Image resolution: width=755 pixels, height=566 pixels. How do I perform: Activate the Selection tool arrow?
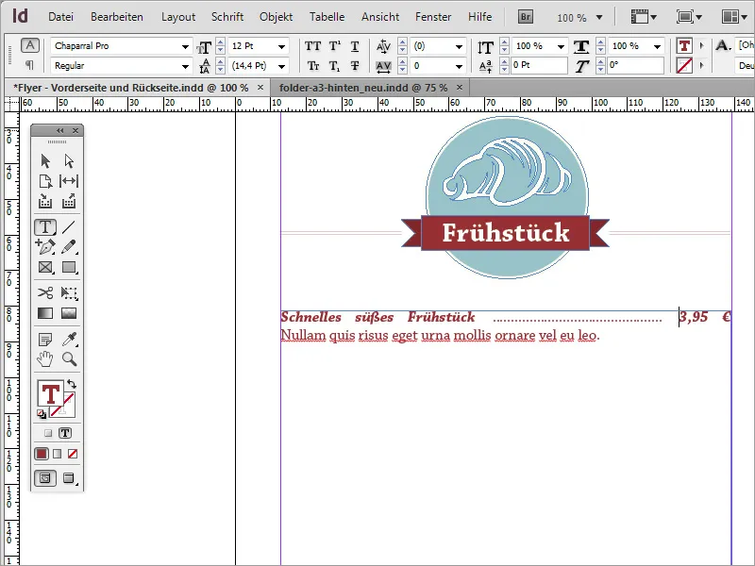[43, 160]
